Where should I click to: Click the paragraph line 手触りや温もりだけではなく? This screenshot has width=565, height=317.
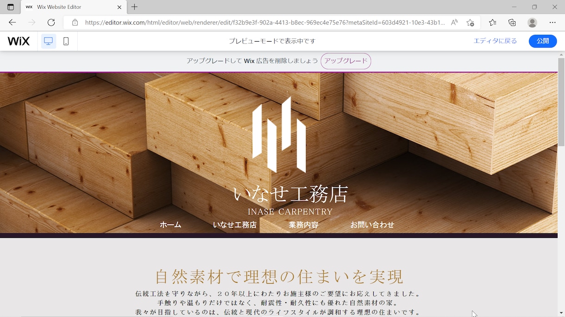(279, 303)
